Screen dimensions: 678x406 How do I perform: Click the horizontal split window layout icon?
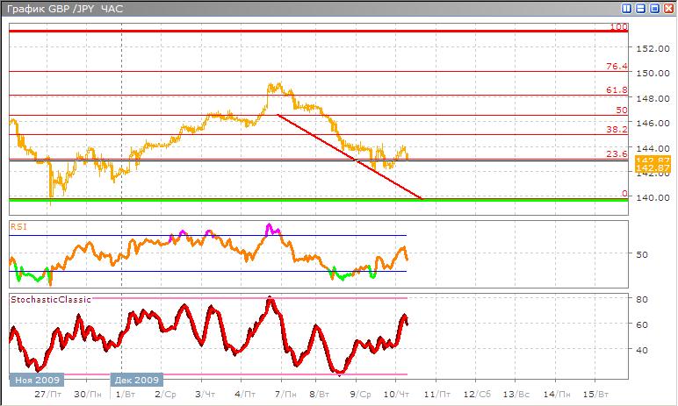pyautogui.click(x=639, y=8)
